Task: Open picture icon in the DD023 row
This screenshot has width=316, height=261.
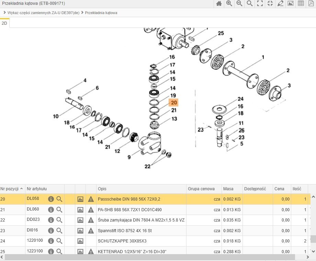Action: click(x=80, y=220)
